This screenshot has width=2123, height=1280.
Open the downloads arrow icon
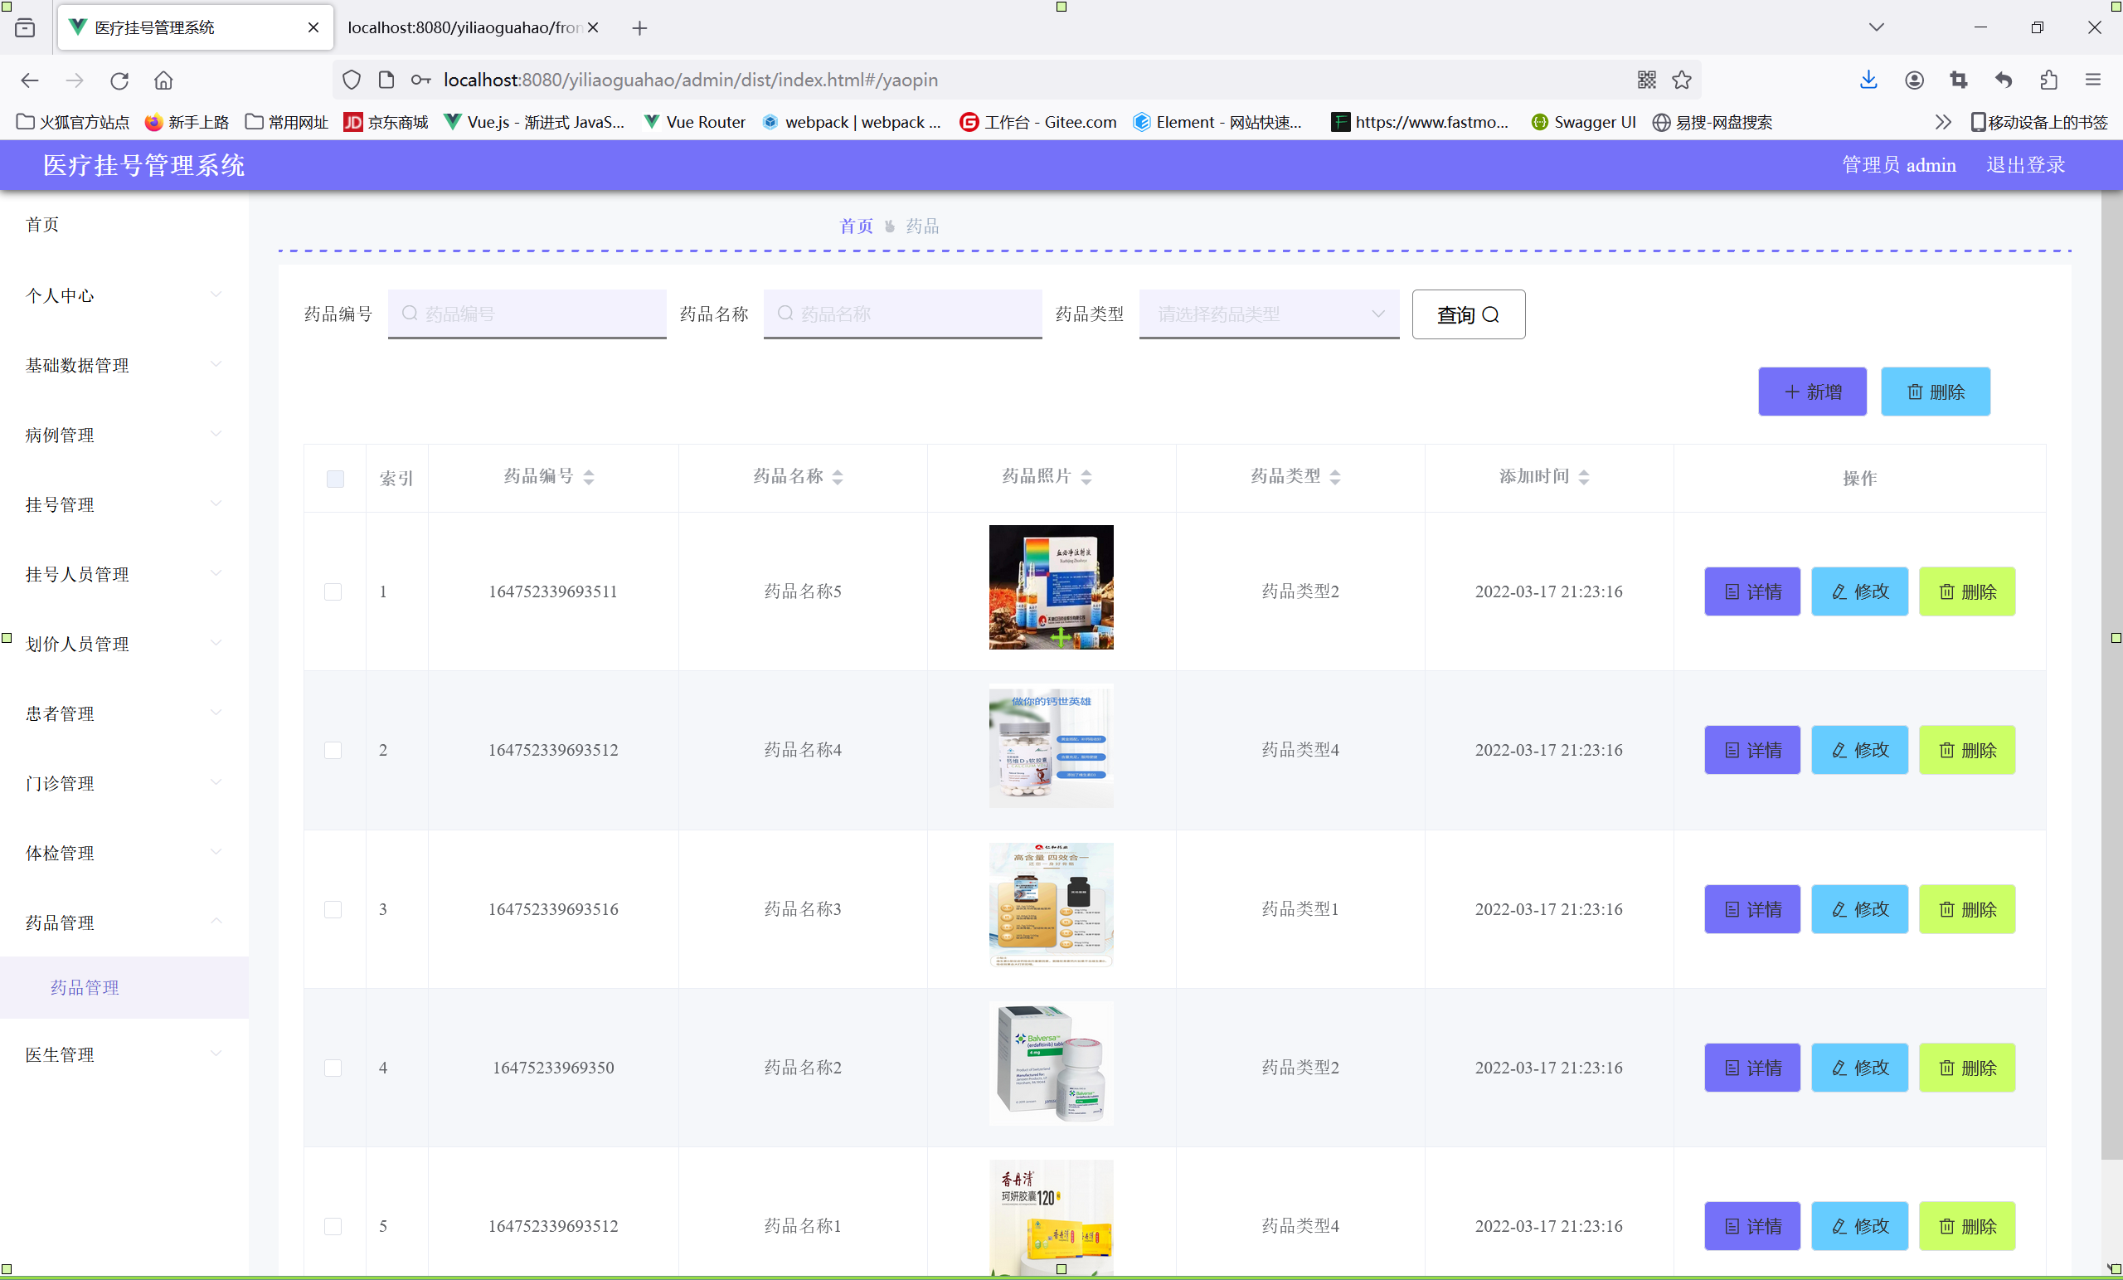1868,80
